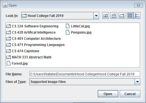
Task: Switch to Details view toggle
Action: coord(137,16)
